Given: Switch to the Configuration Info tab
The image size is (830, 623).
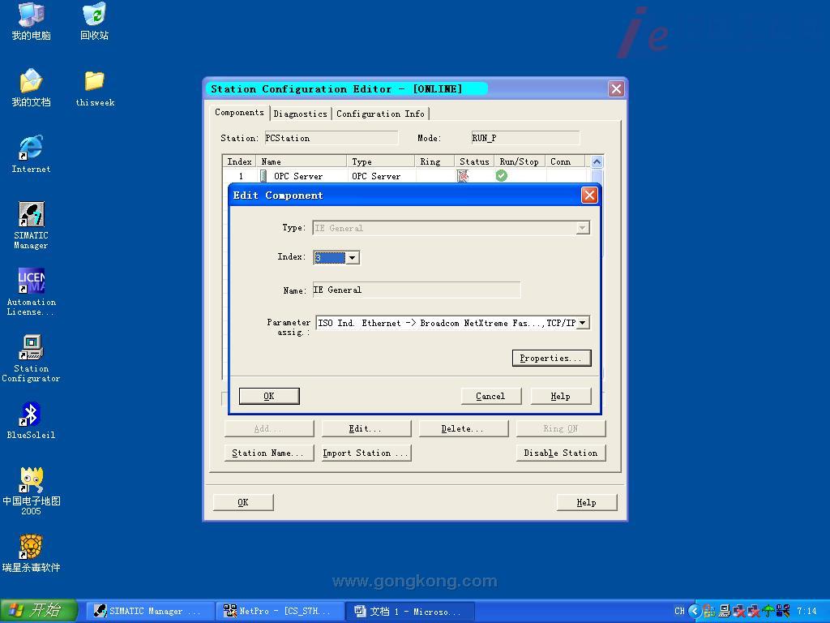Looking at the screenshot, I should click(380, 114).
